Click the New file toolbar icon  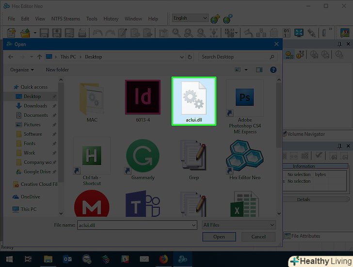pos(11,33)
